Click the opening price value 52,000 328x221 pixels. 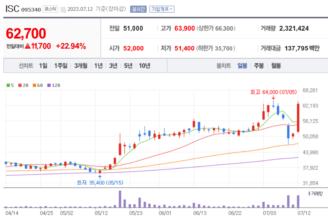[x=133, y=48]
